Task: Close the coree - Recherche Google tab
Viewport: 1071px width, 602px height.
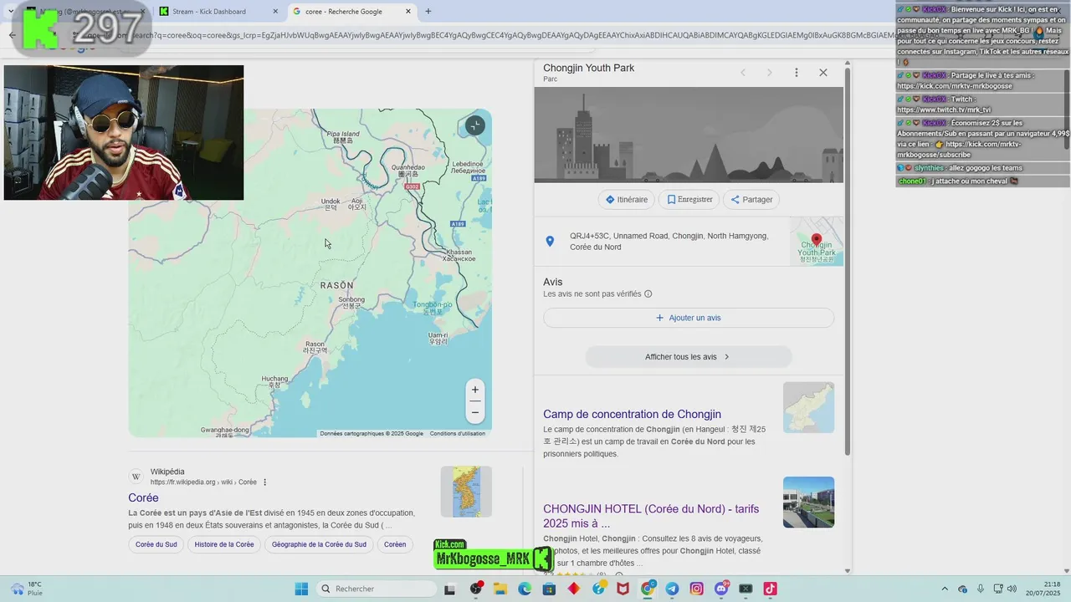Action: 408,12
